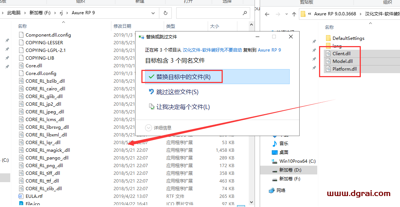Screen dimensions: 400x207
Task: Select Core.dll file icon
Action: (x=21, y=65)
